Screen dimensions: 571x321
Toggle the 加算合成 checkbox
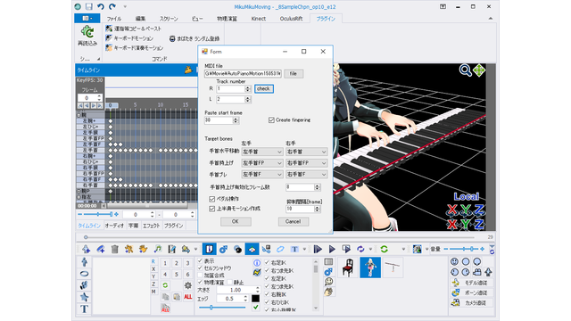(200, 276)
